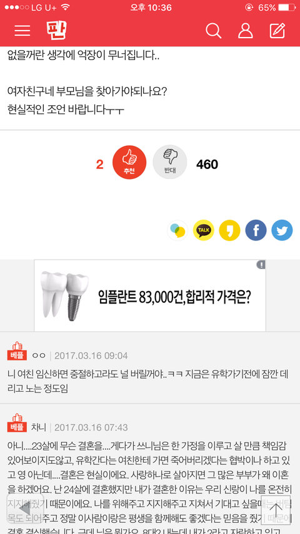Open the hamburger menu
The image size is (300, 534).
point(22,31)
